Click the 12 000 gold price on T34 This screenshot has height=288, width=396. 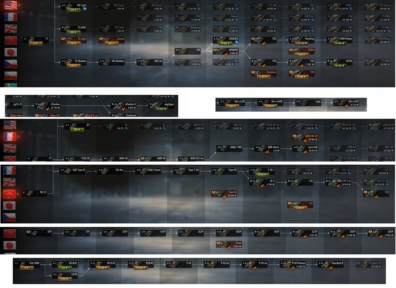pos(302,77)
